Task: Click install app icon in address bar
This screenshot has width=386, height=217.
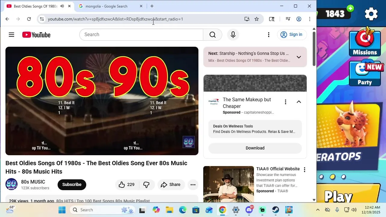Action: tap(247, 19)
